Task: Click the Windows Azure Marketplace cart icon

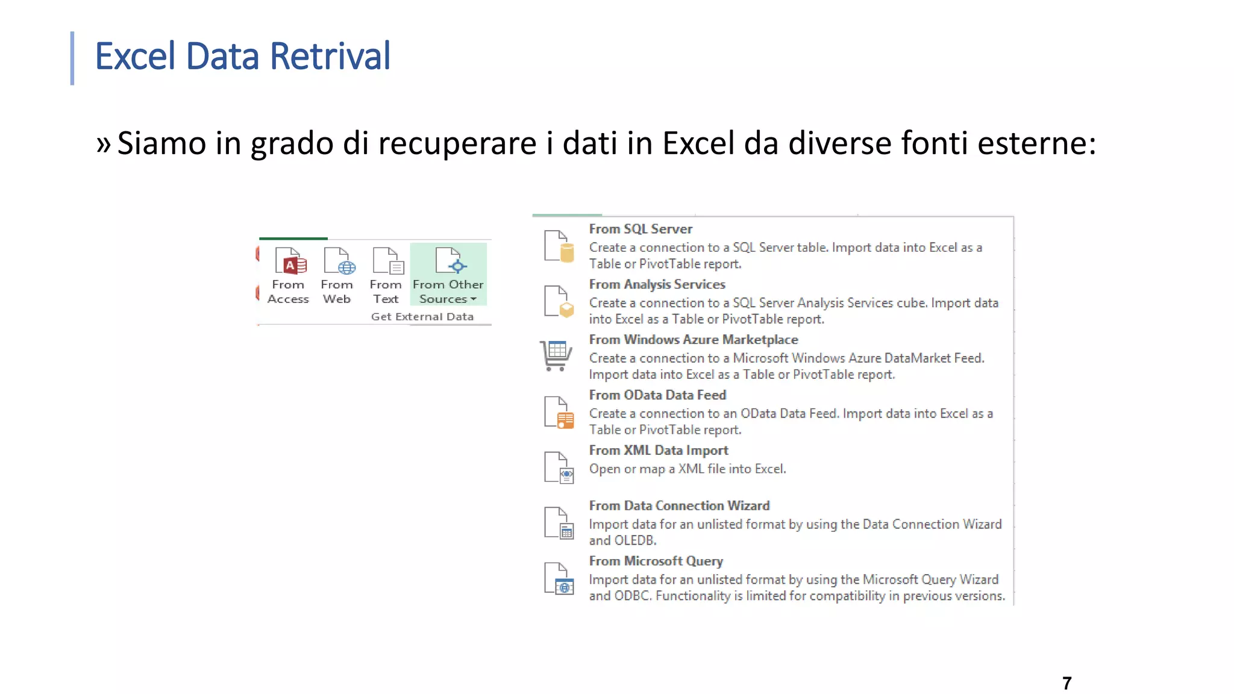Action: pos(556,355)
